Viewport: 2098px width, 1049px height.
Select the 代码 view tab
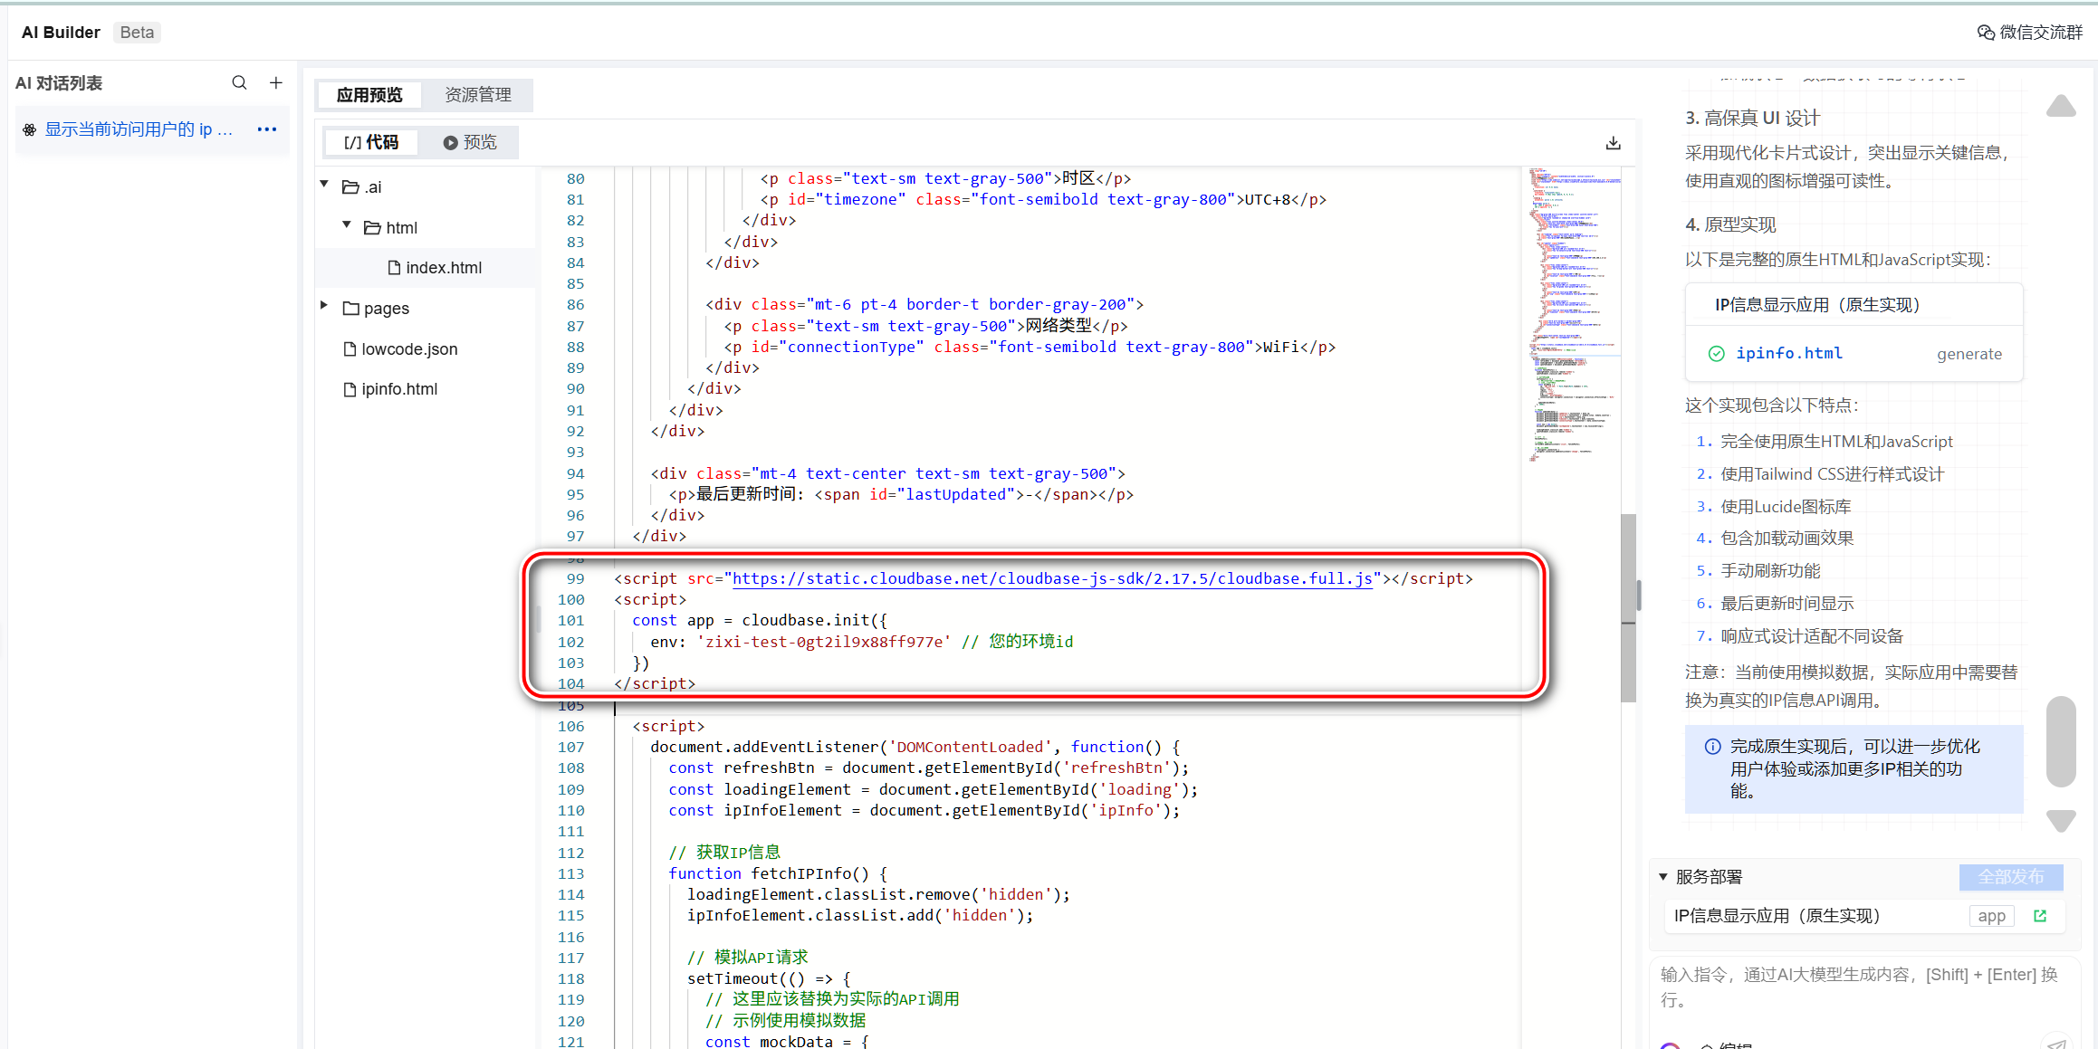(371, 142)
